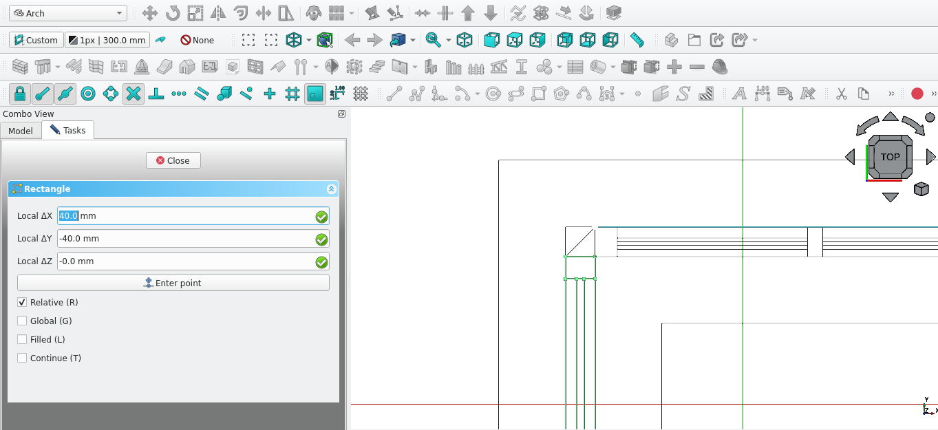Screen dimensions: 938x430
Task: Select the Arch wall tool
Action: [x=20, y=67]
